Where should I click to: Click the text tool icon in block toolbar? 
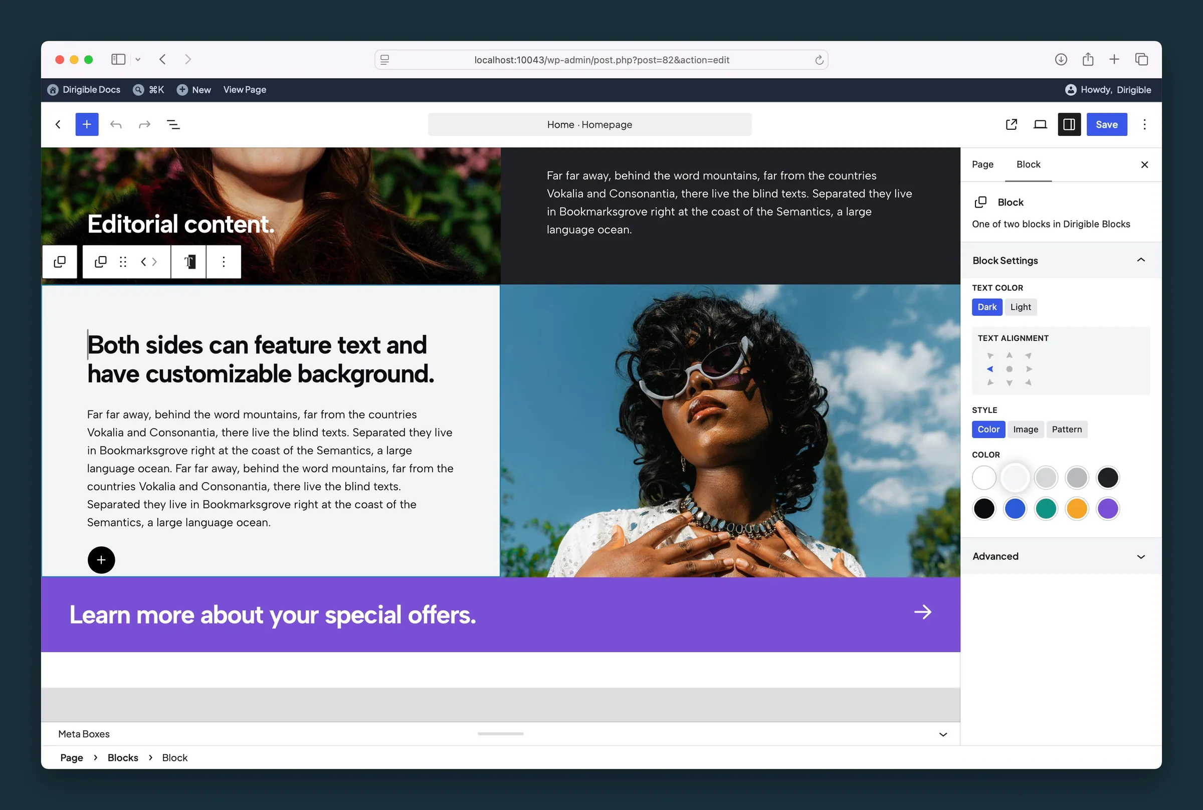[x=189, y=262]
